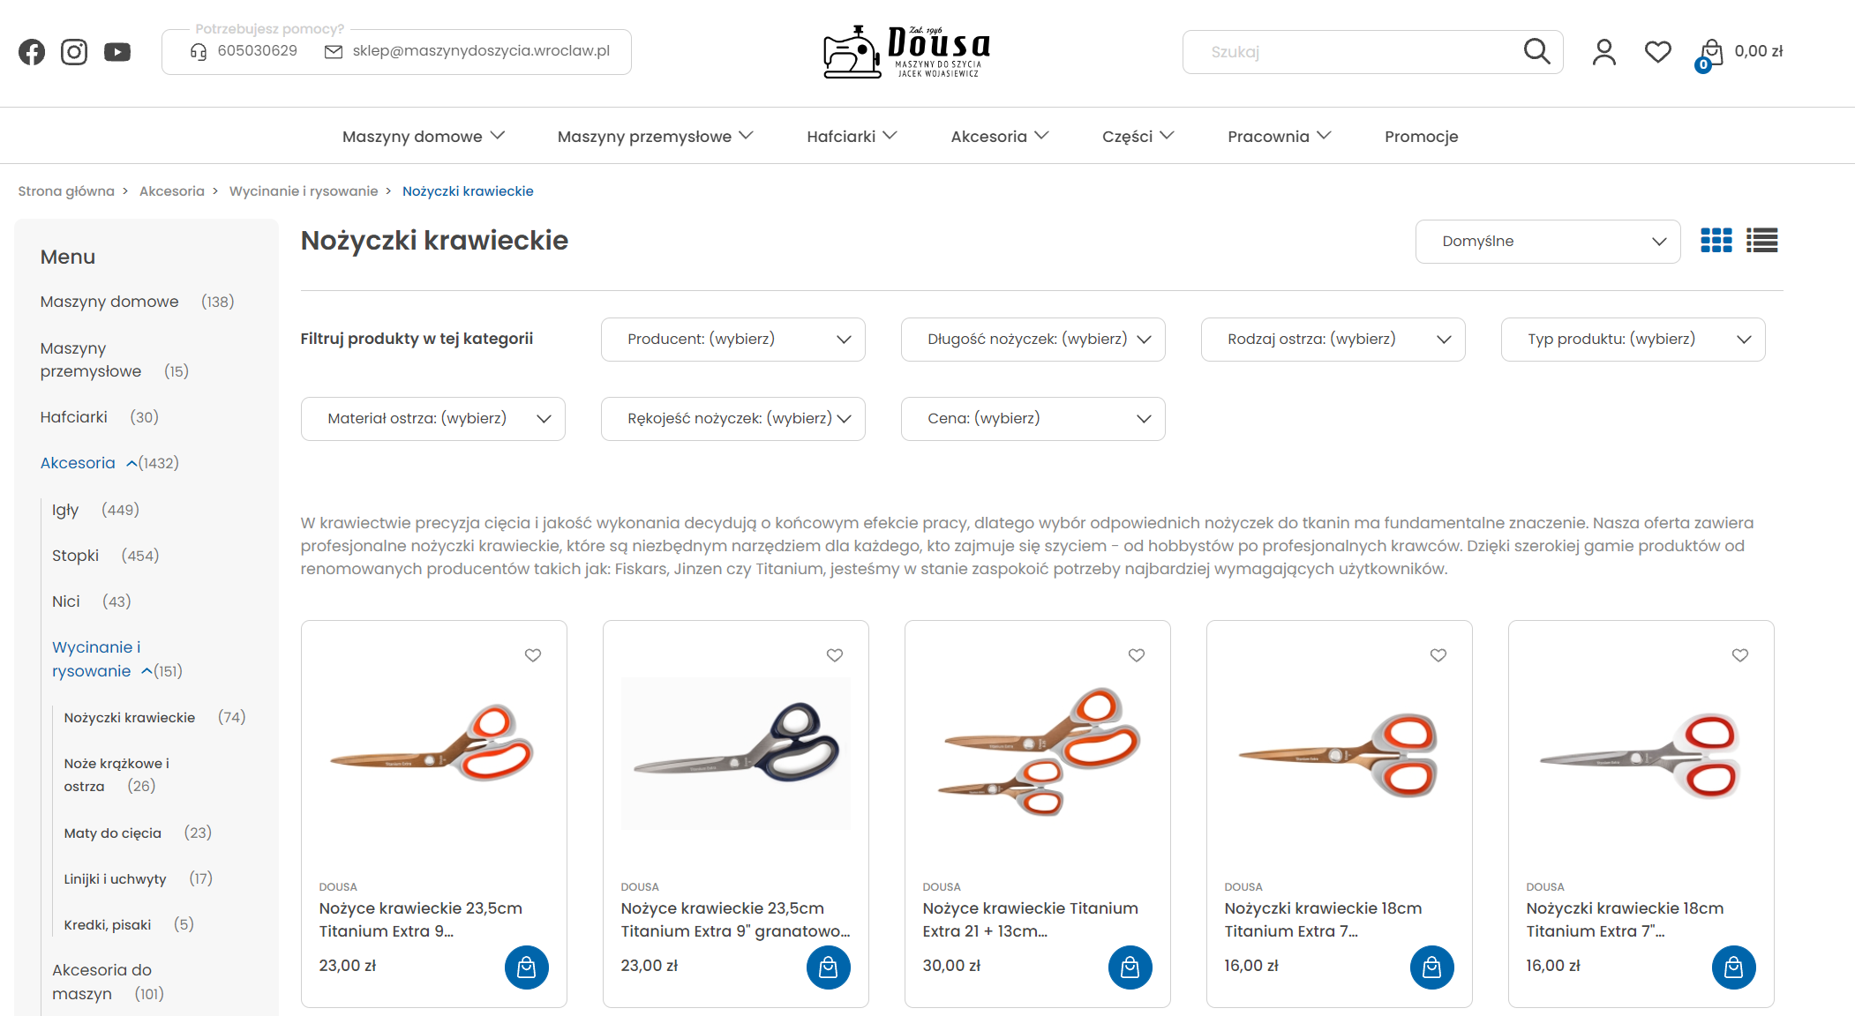The width and height of the screenshot is (1855, 1016).
Task: Switch to grid view layout
Action: pyautogui.click(x=1716, y=241)
